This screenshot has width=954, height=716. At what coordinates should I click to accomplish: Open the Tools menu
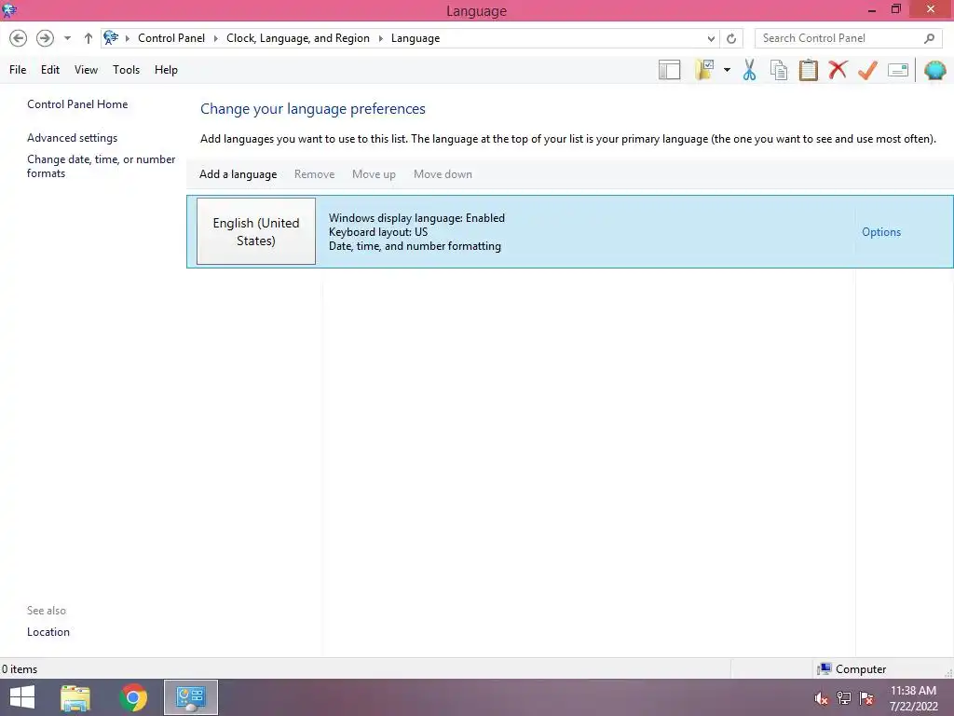tap(126, 70)
